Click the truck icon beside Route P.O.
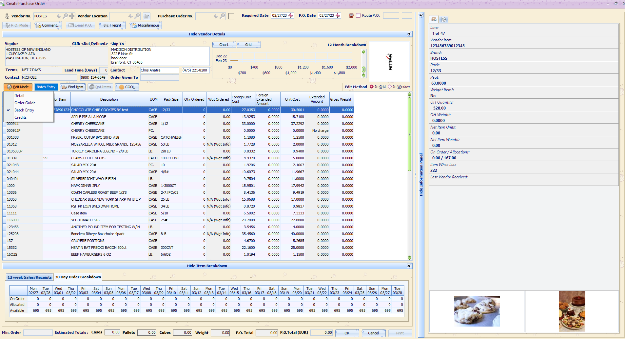Screen dimensions: 625x339 tap(351, 15)
